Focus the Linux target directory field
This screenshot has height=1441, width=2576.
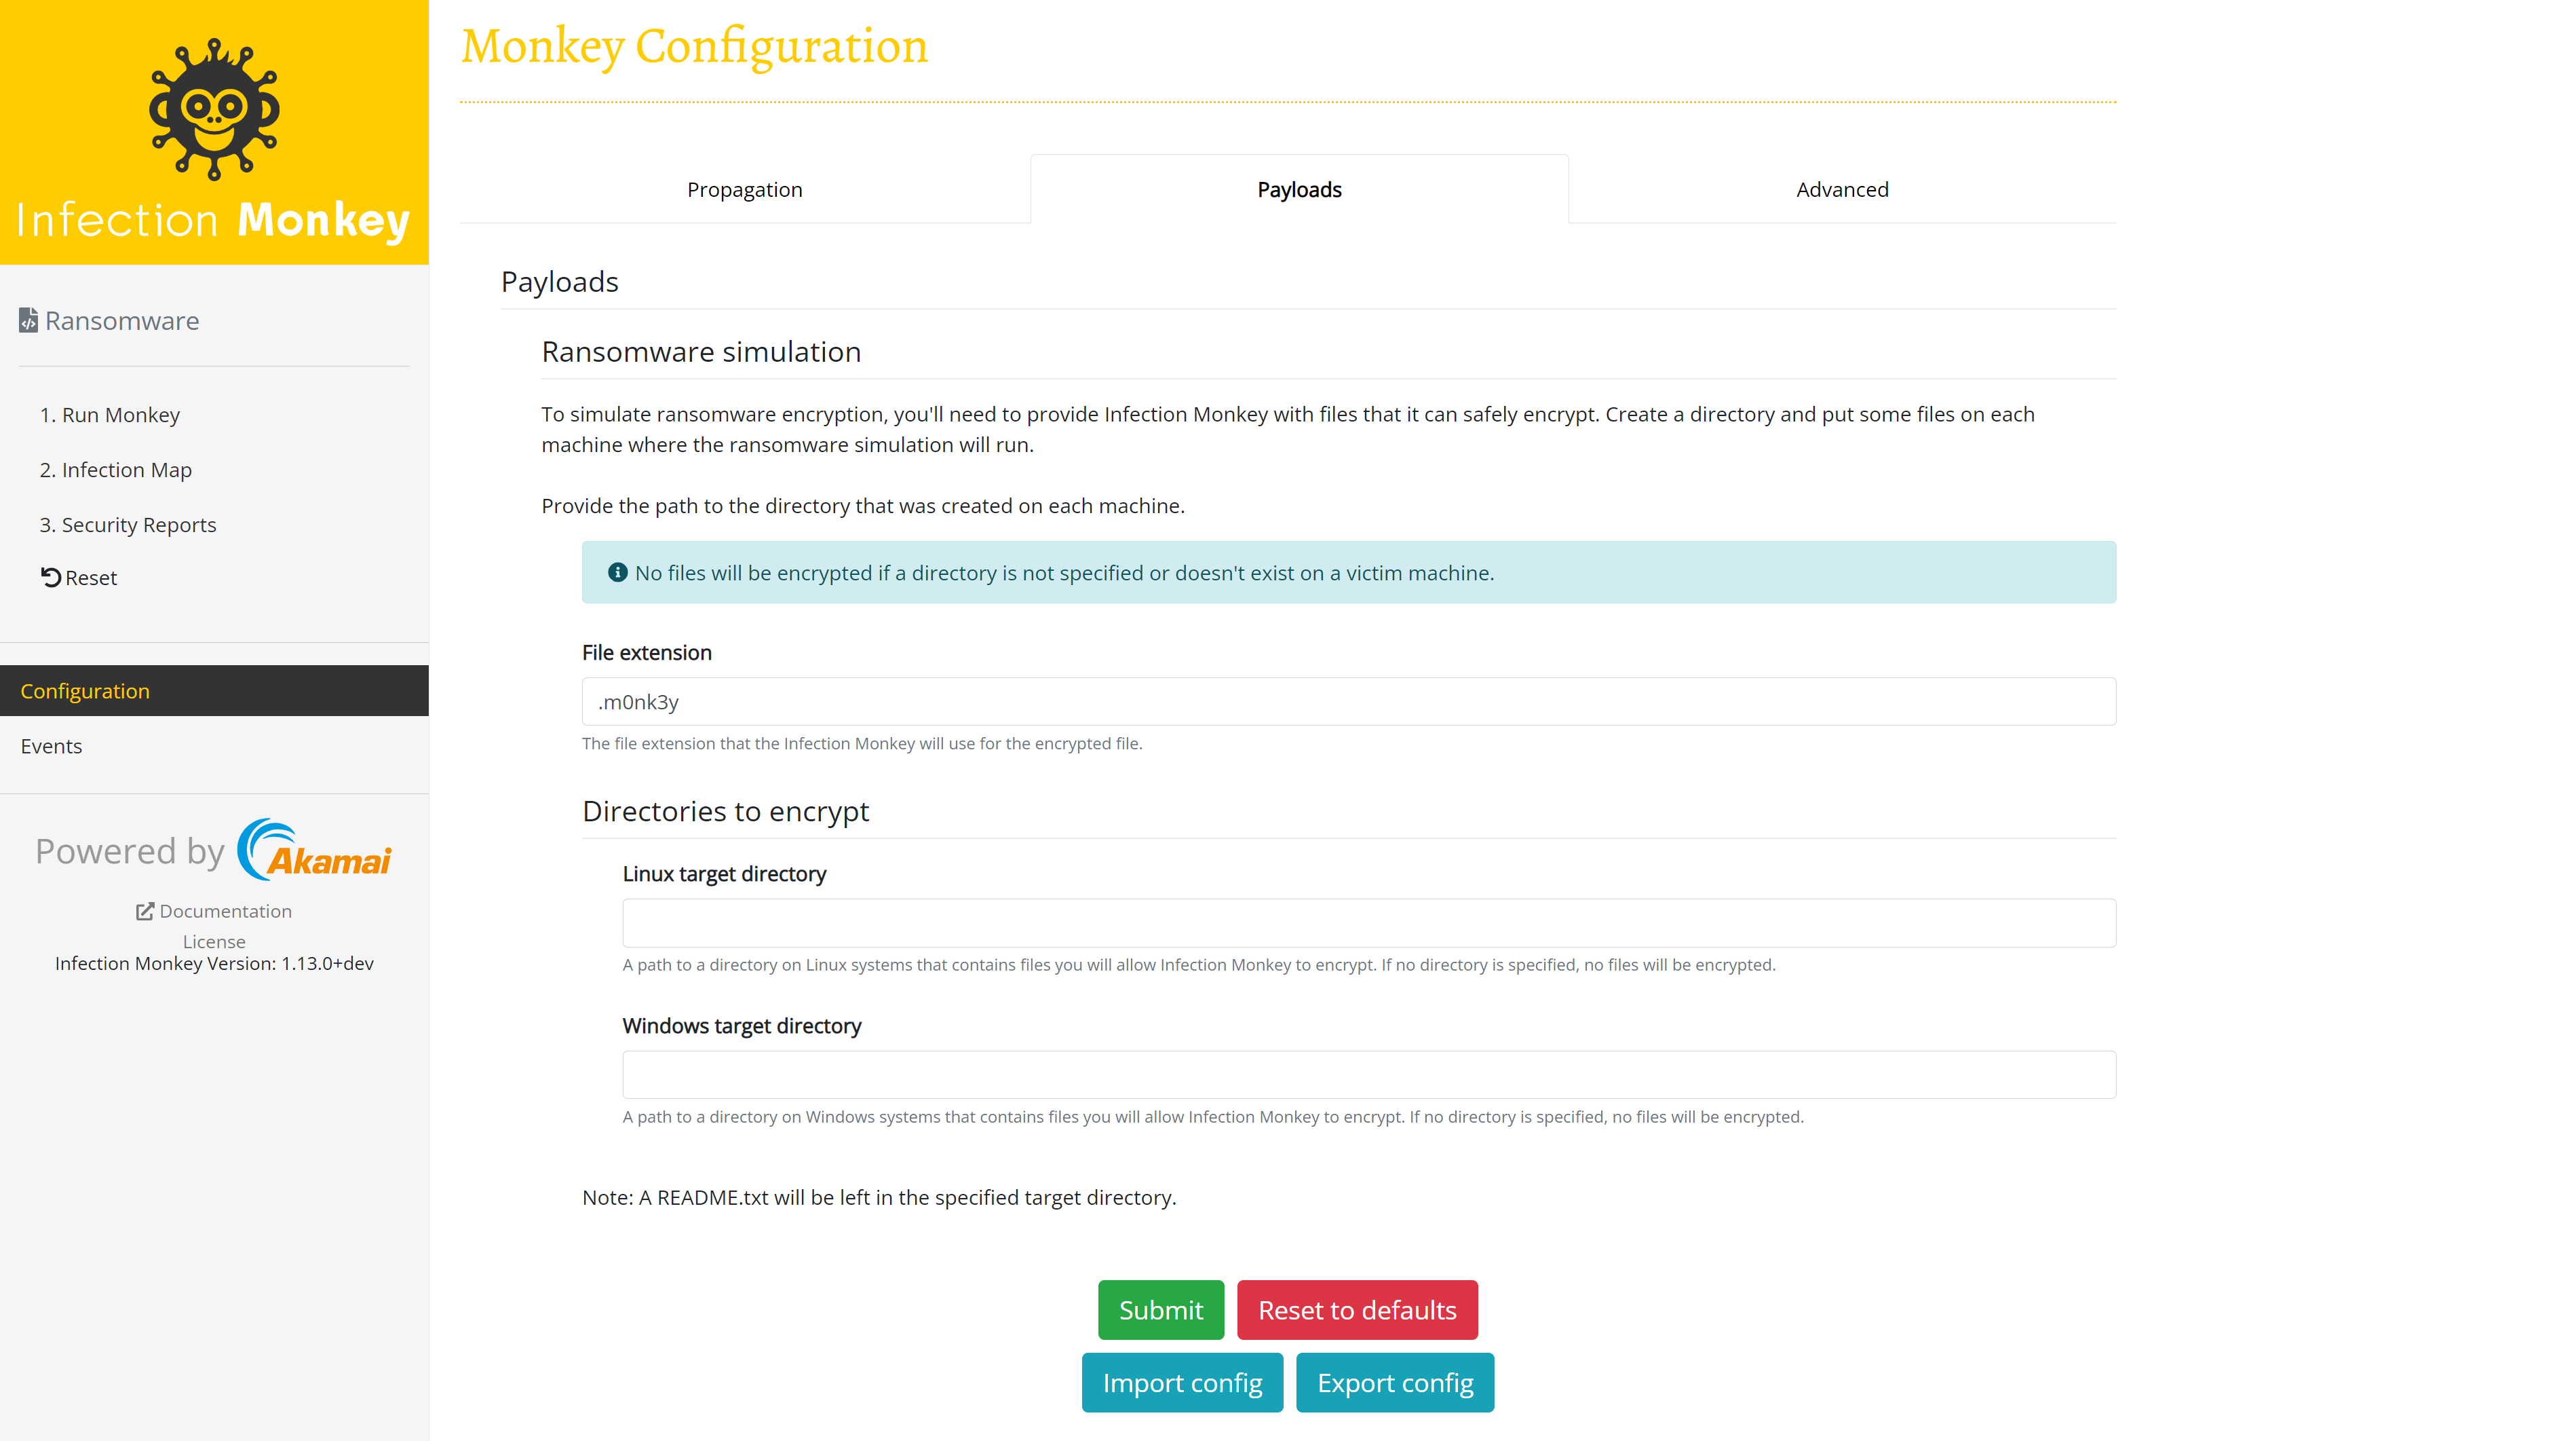tap(1368, 922)
